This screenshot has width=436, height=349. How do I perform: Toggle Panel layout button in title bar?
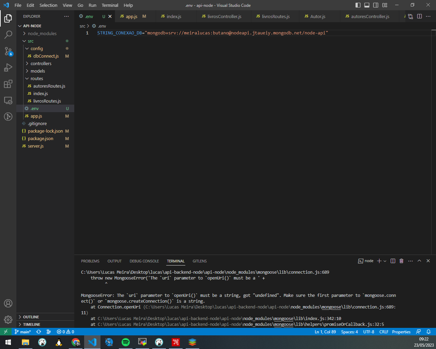click(367, 5)
